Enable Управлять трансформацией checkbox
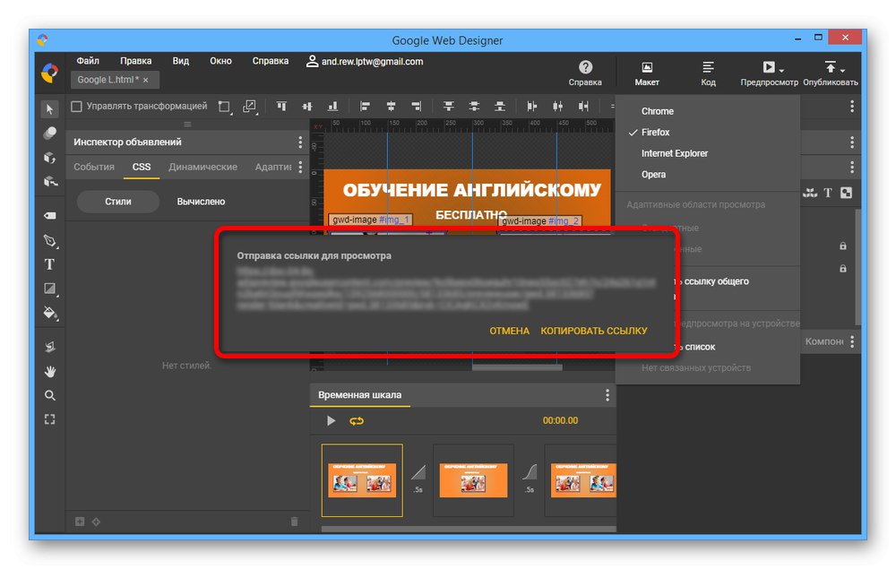The height and width of the screenshot is (569, 896). pyautogui.click(x=76, y=107)
